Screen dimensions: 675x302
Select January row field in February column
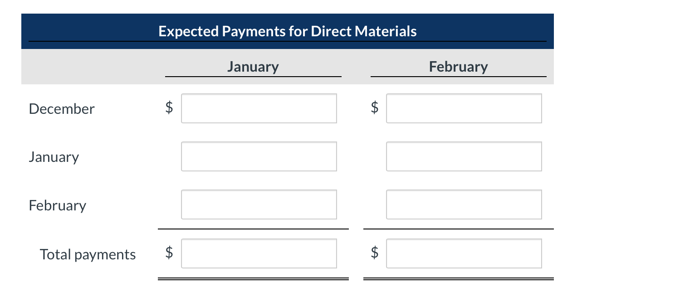pos(464,156)
